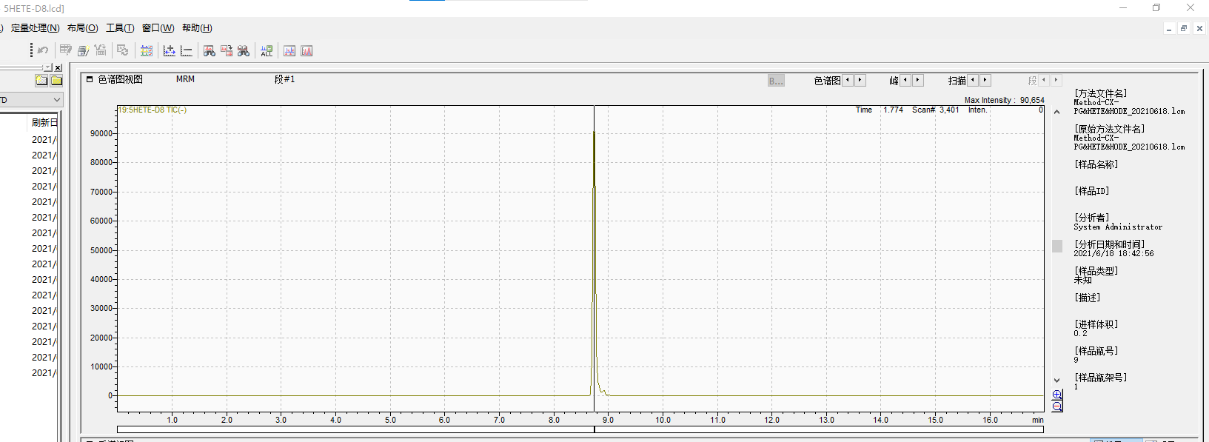Click the colored checklist table icon
This screenshot has height=442, width=1209.
pyautogui.click(x=147, y=50)
